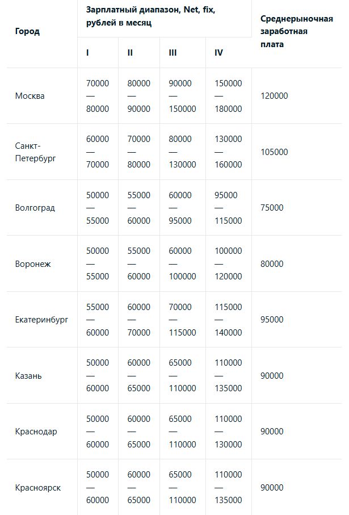Click the grade "III" column subheader
The width and height of the screenshot is (349, 515).
(x=173, y=52)
